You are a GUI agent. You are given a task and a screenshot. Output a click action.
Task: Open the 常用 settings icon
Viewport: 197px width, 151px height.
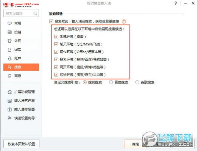[x=10, y=24]
